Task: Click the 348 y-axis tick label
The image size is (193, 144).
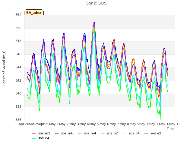Action: coord(18,41)
